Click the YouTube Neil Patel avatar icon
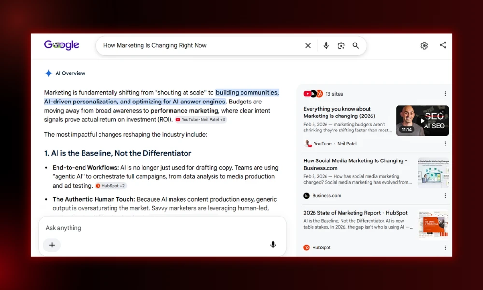The height and width of the screenshot is (290, 483). tap(307, 144)
